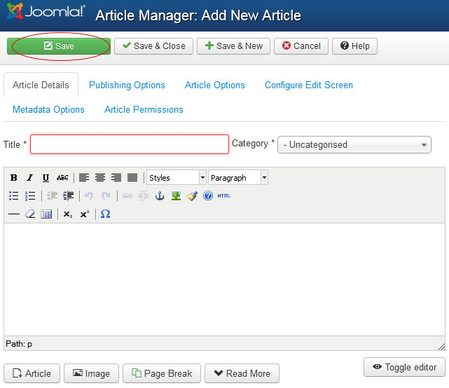Increase indent icon
The image size is (449, 388).
point(68,196)
